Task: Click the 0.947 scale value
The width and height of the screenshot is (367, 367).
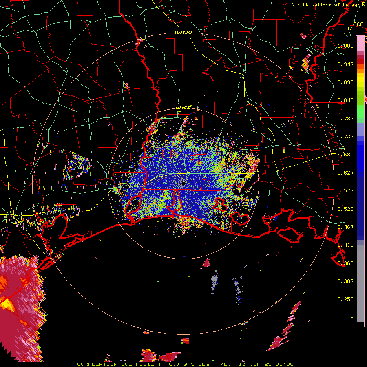Action: (345, 64)
